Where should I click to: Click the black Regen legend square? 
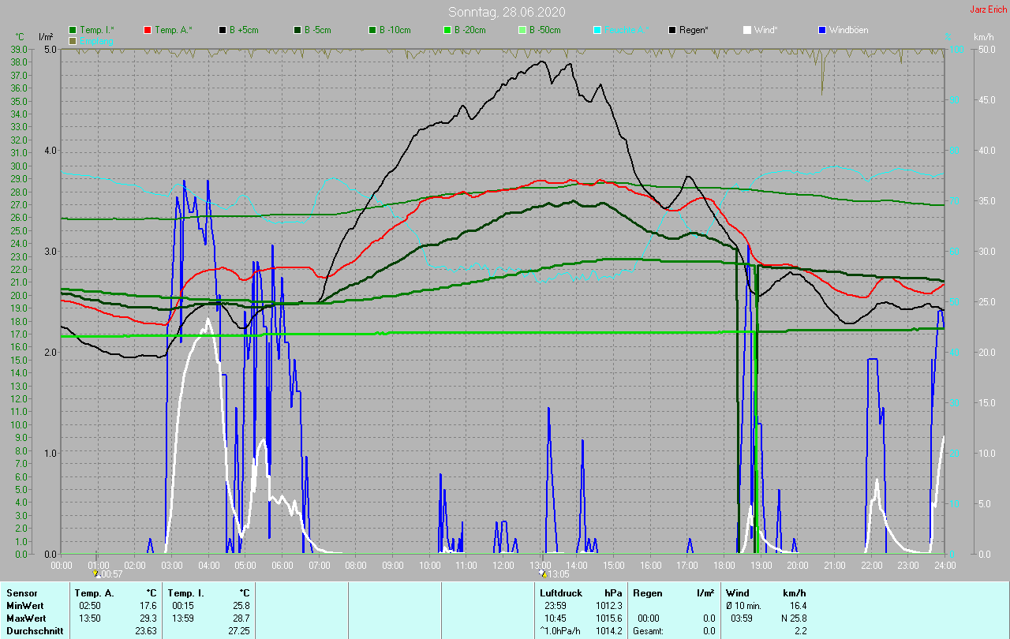click(x=672, y=30)
